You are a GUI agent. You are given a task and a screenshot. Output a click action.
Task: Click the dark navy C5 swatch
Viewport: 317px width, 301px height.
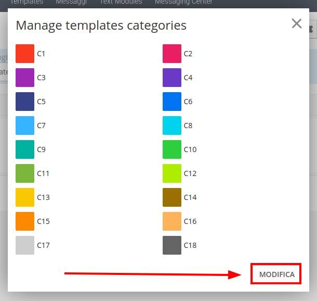pos(25,102)
